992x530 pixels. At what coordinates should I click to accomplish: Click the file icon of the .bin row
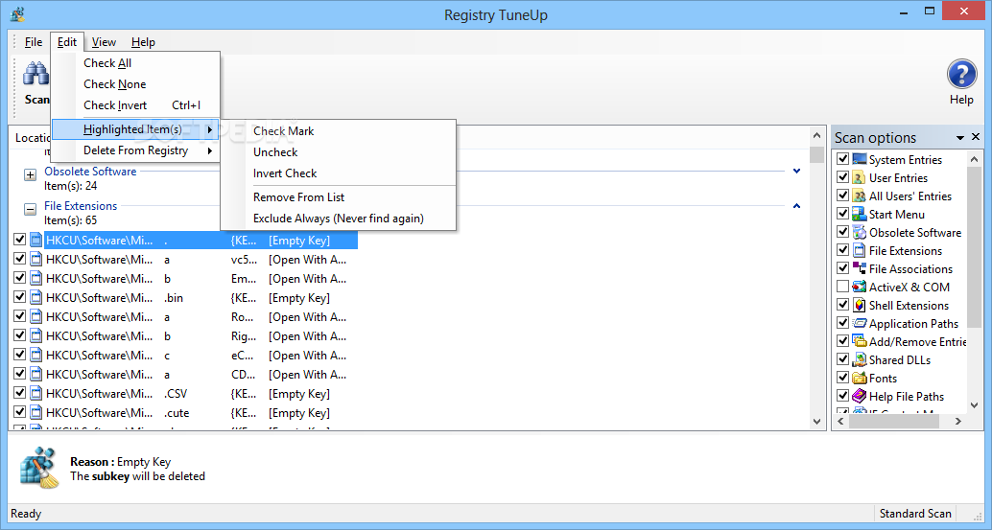[36, 297]
